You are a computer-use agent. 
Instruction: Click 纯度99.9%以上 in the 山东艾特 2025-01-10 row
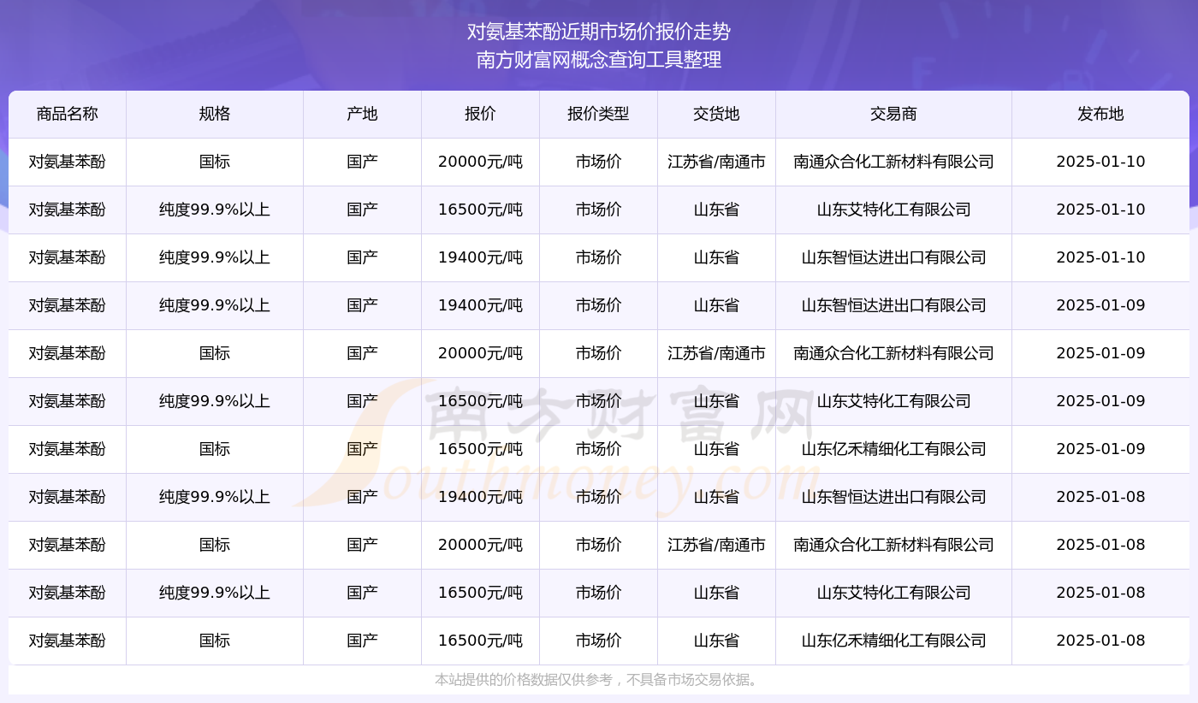pyautogui.click(x=215, y=210)
